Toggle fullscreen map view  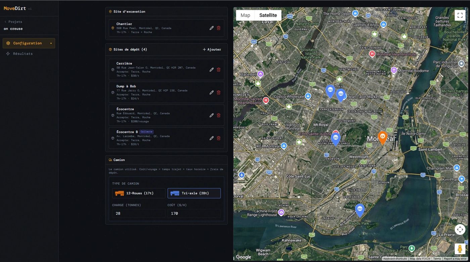[x=460, y=15]
